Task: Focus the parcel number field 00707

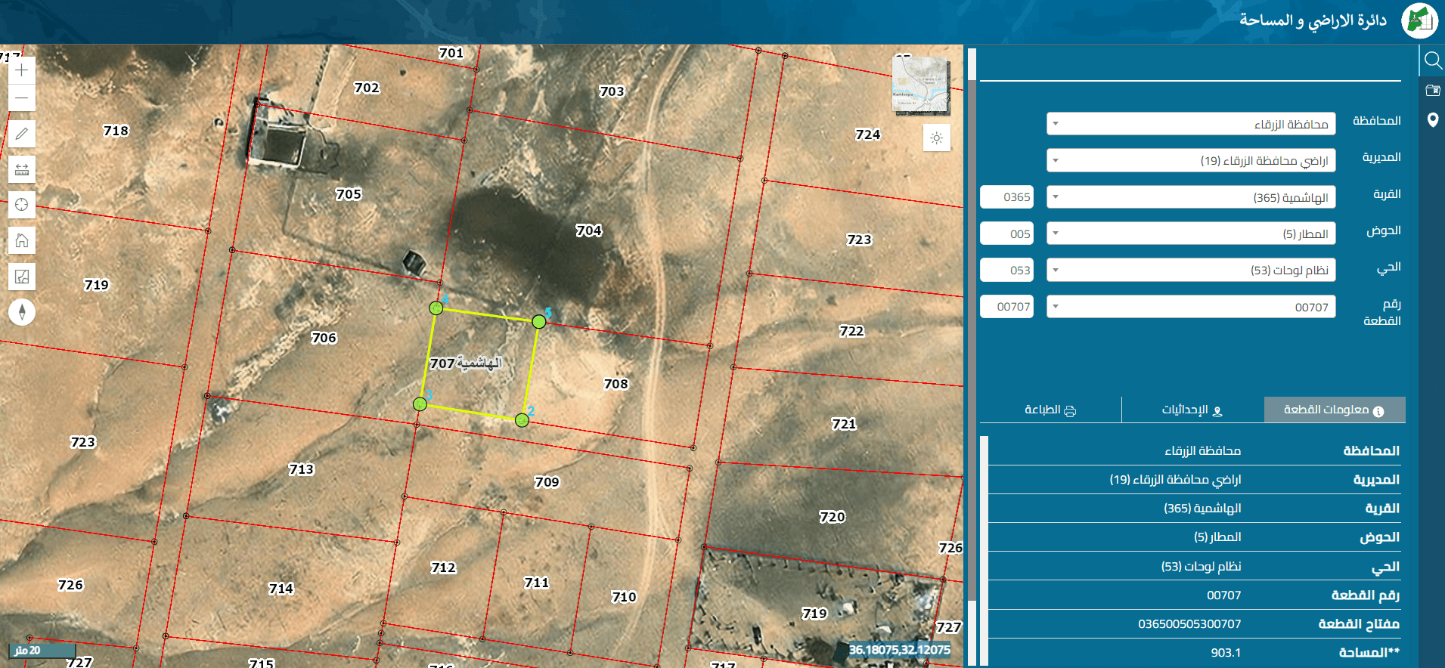Action: [x=1006, y=307]
